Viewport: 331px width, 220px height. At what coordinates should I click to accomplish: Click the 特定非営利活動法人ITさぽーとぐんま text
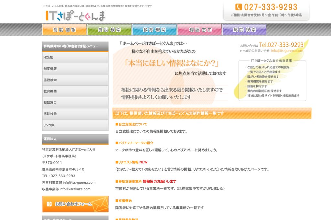(69, 149)
